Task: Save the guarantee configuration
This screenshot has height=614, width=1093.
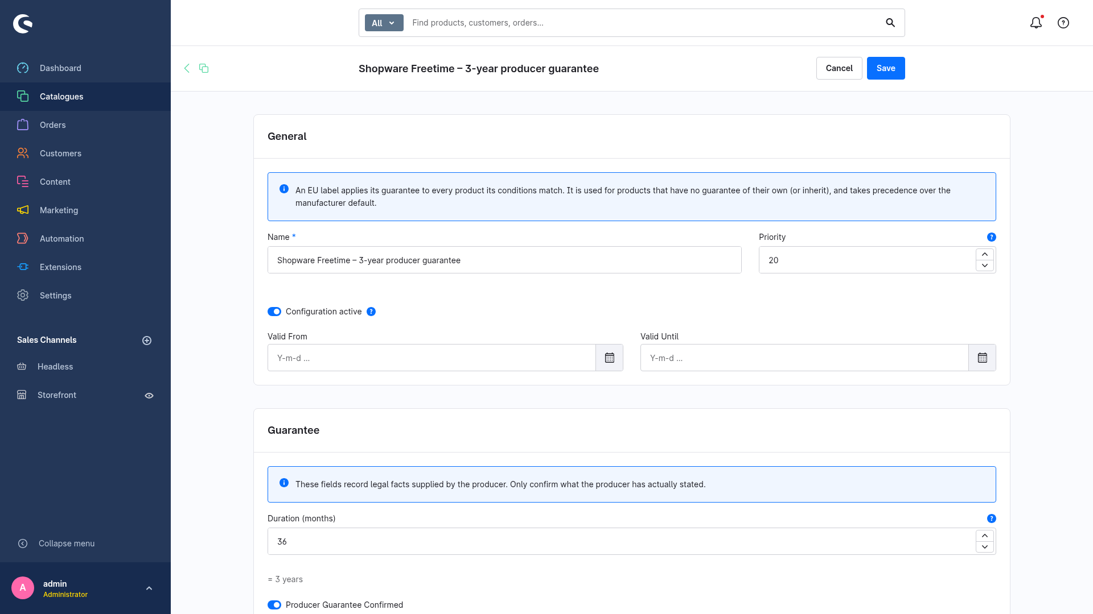Action: [x=886, y=68]
